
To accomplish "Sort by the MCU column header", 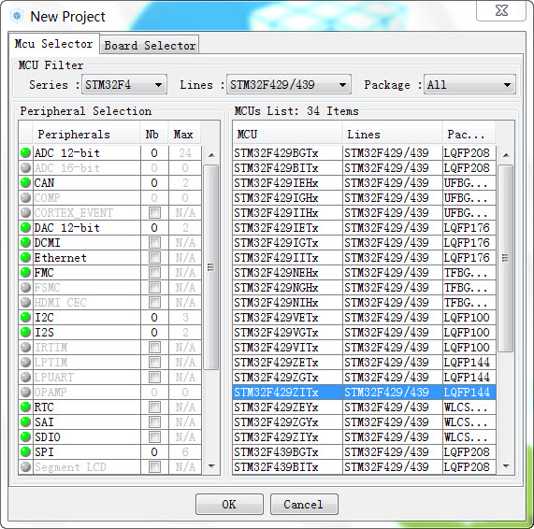I will click(x=287, y=135).
